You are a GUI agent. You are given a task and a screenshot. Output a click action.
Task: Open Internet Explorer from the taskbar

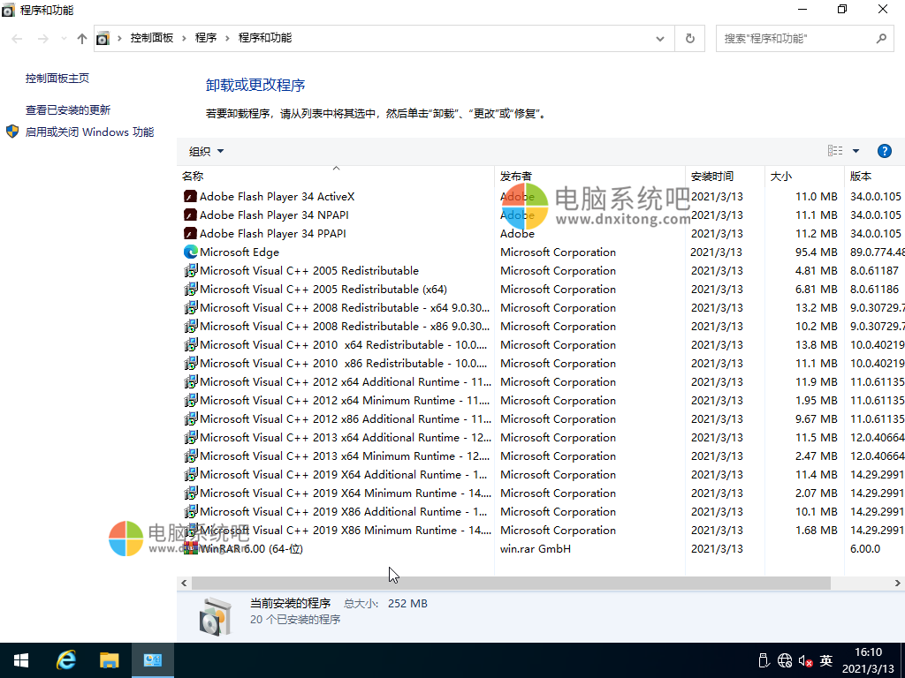tap(66, 660)
